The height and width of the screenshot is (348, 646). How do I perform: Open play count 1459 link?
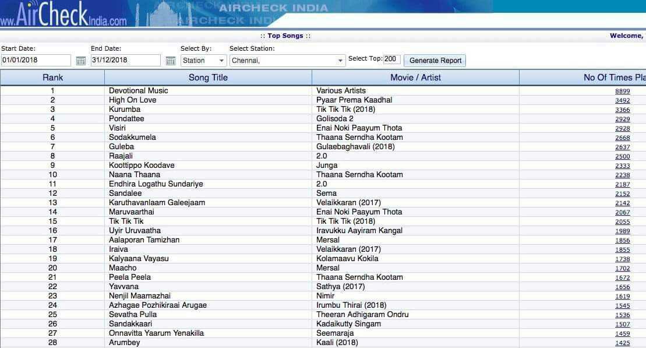click(x=623, y=333)
